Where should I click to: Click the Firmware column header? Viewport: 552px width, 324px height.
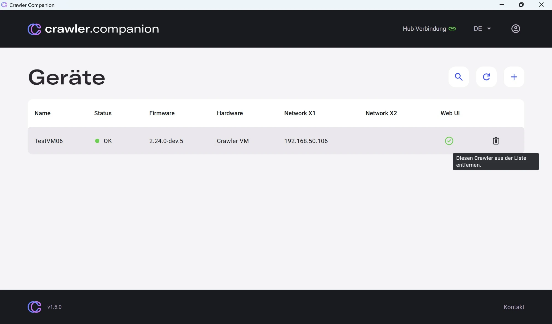[x=162, y=113]
